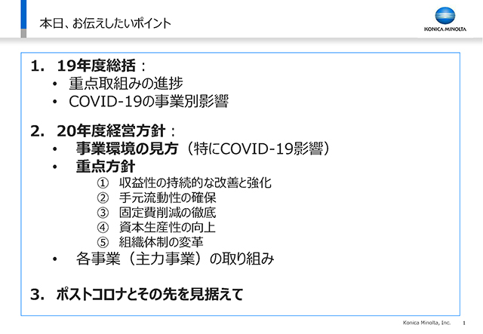Click the bullet COVID-19の事業別影響
Image resolution: width=483 pixels, height=334 pixels.
(x=149, y=102)
